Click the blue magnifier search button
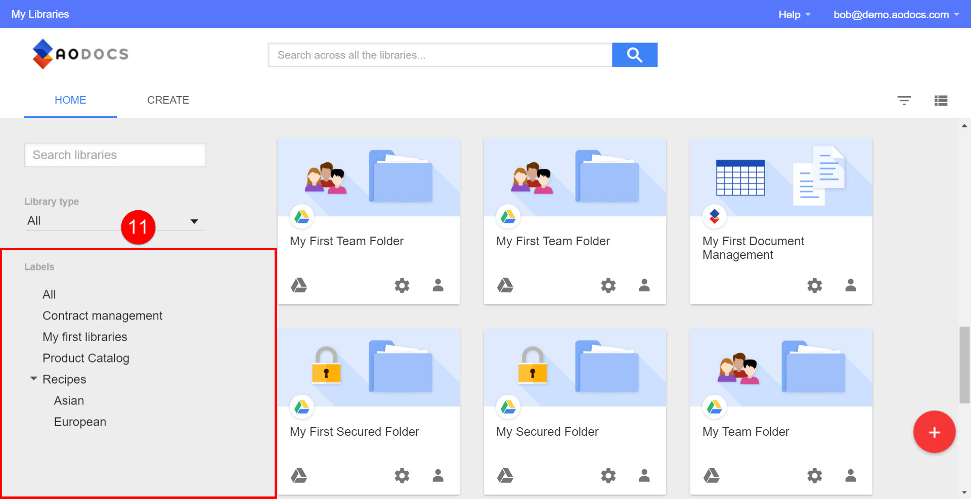The height and width of the screenshot is (499, 971). tap(634, 55)
